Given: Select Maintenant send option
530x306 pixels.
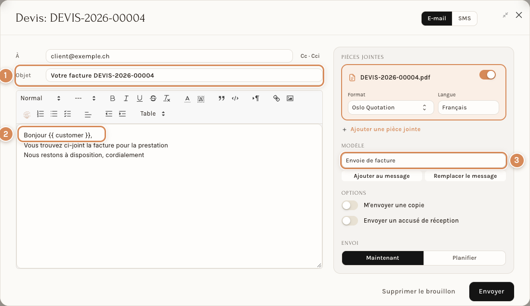Looking at the screenshot, I should click(x=383, y=258).
